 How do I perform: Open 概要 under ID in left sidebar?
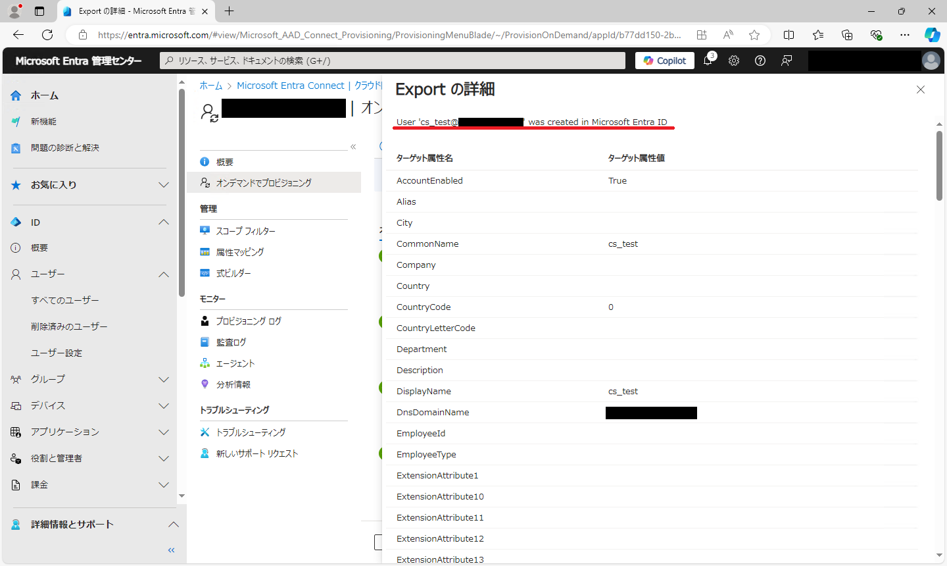pyautogui.click(x=39, y=248)
